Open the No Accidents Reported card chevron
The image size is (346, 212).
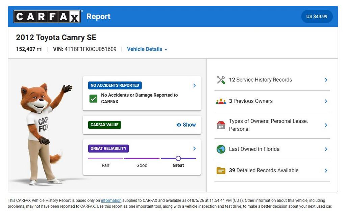point(194,85)
